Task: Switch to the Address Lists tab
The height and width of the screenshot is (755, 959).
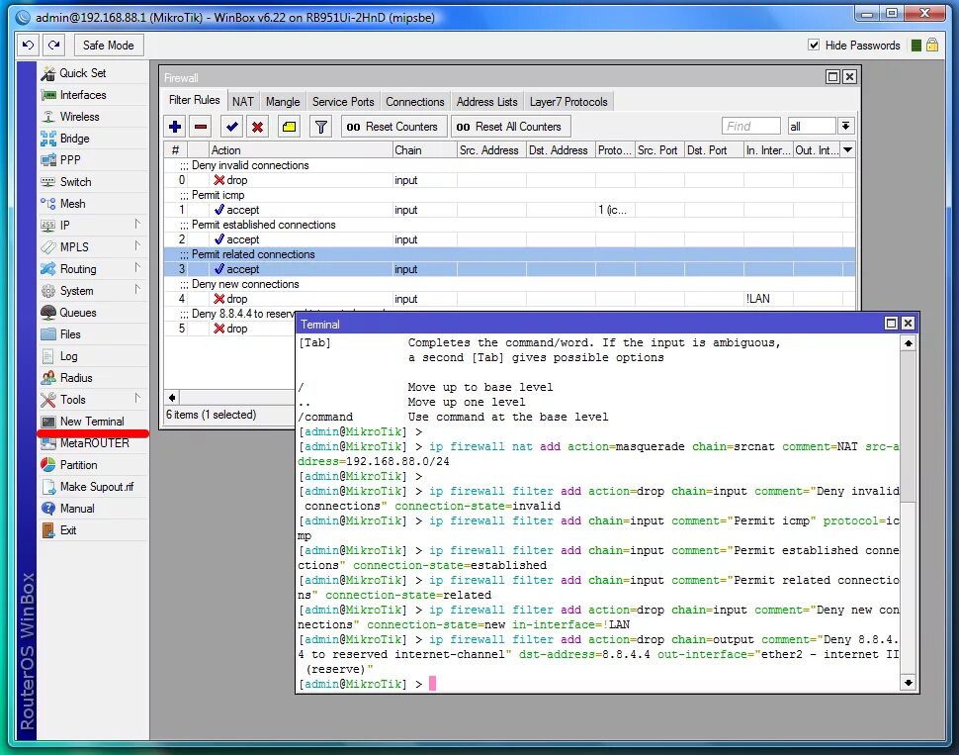Action: 486,102
